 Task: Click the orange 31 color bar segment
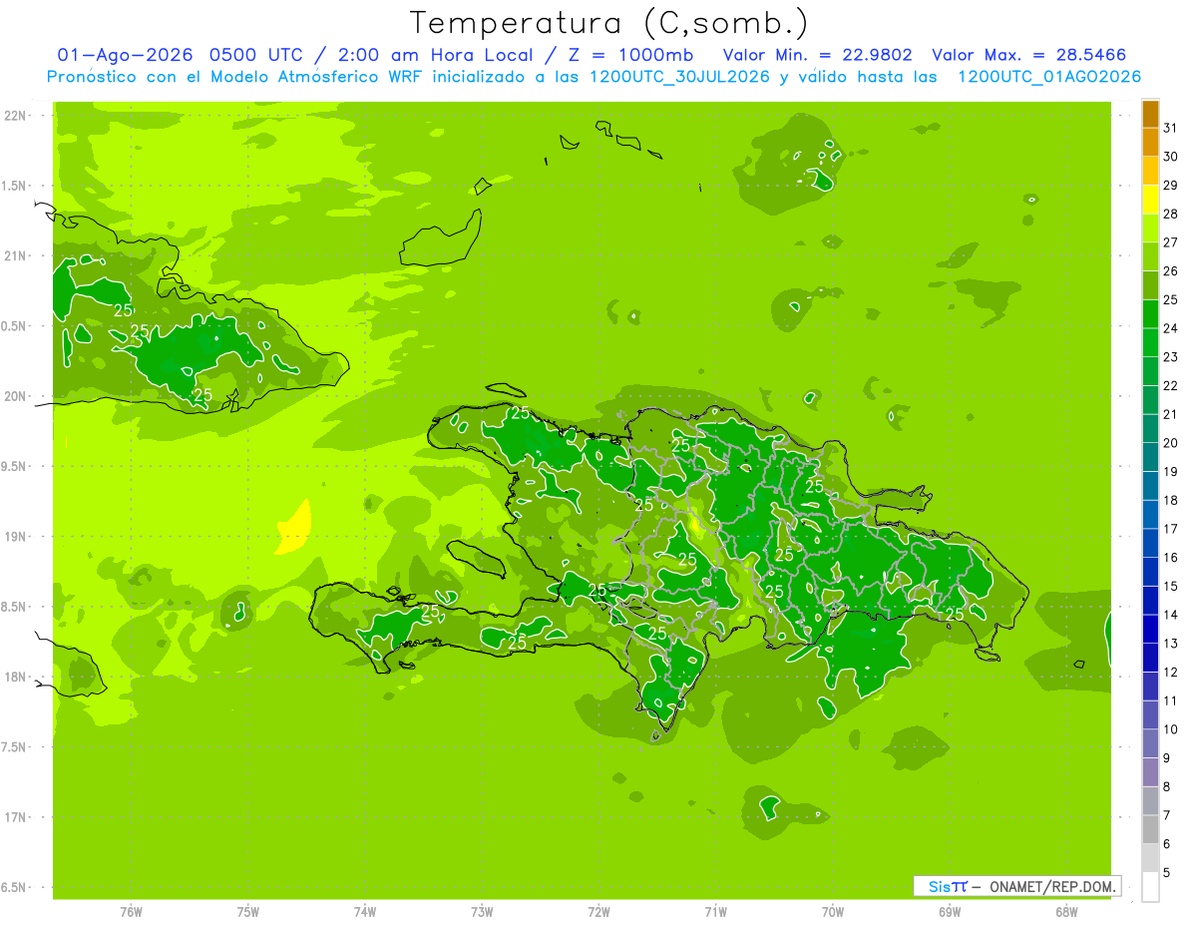[1150, 115]
